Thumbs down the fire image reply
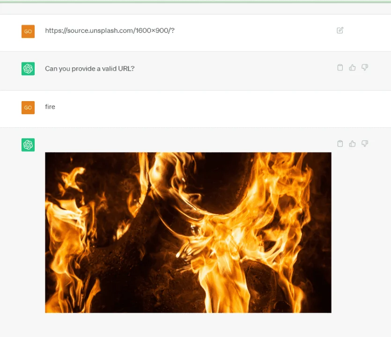 point(365,143)
